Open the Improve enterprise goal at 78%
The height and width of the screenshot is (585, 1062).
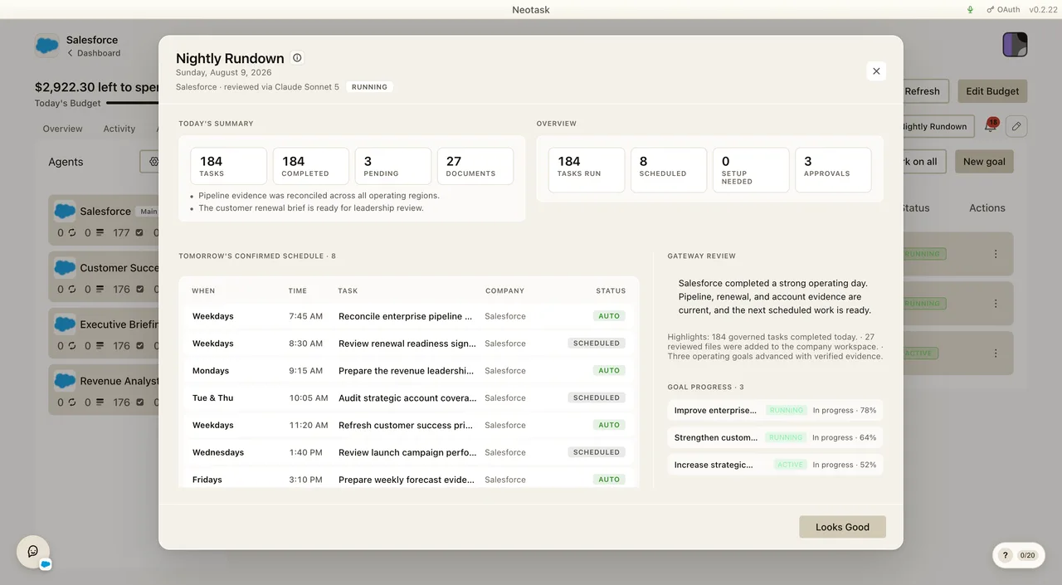click(775, 410)
